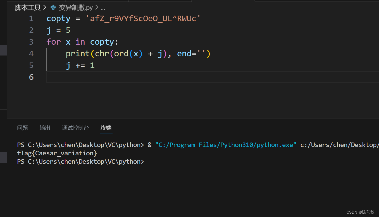The height and width of the screenshot is (217, 379).
Task: Click the 'copty' variable on line 1
Action: pos(59,19)
